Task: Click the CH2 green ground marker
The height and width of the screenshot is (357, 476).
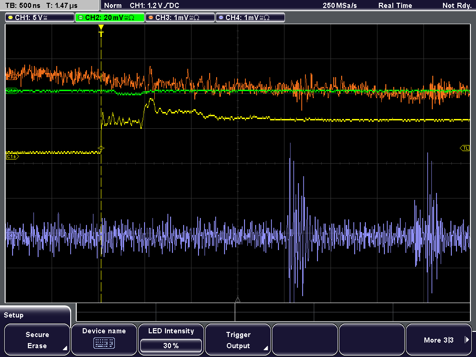Action: (x=12, y=91)
